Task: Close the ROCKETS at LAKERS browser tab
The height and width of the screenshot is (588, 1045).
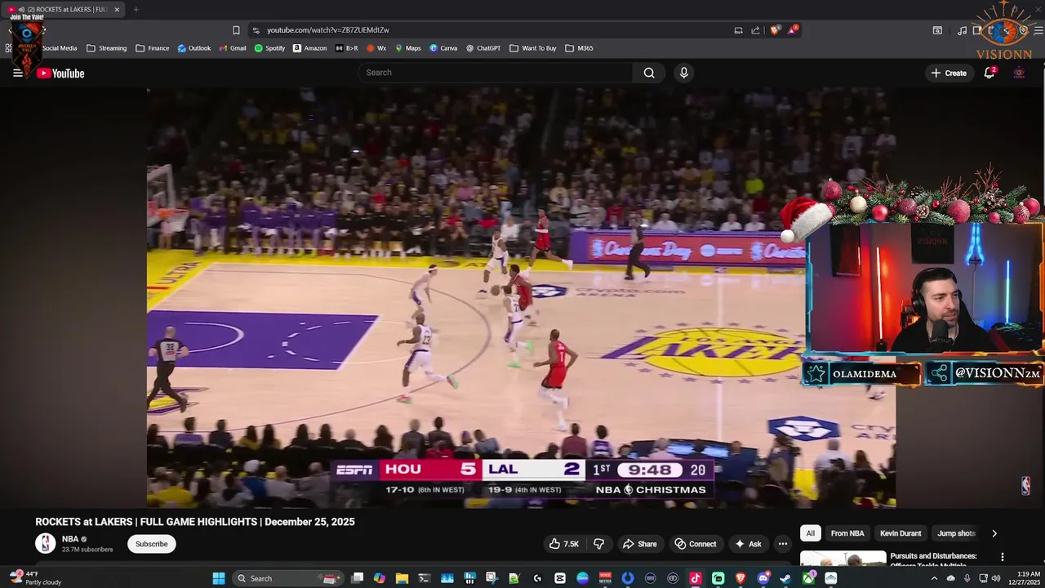Action: pyautogui.click(x=117, y=10)
